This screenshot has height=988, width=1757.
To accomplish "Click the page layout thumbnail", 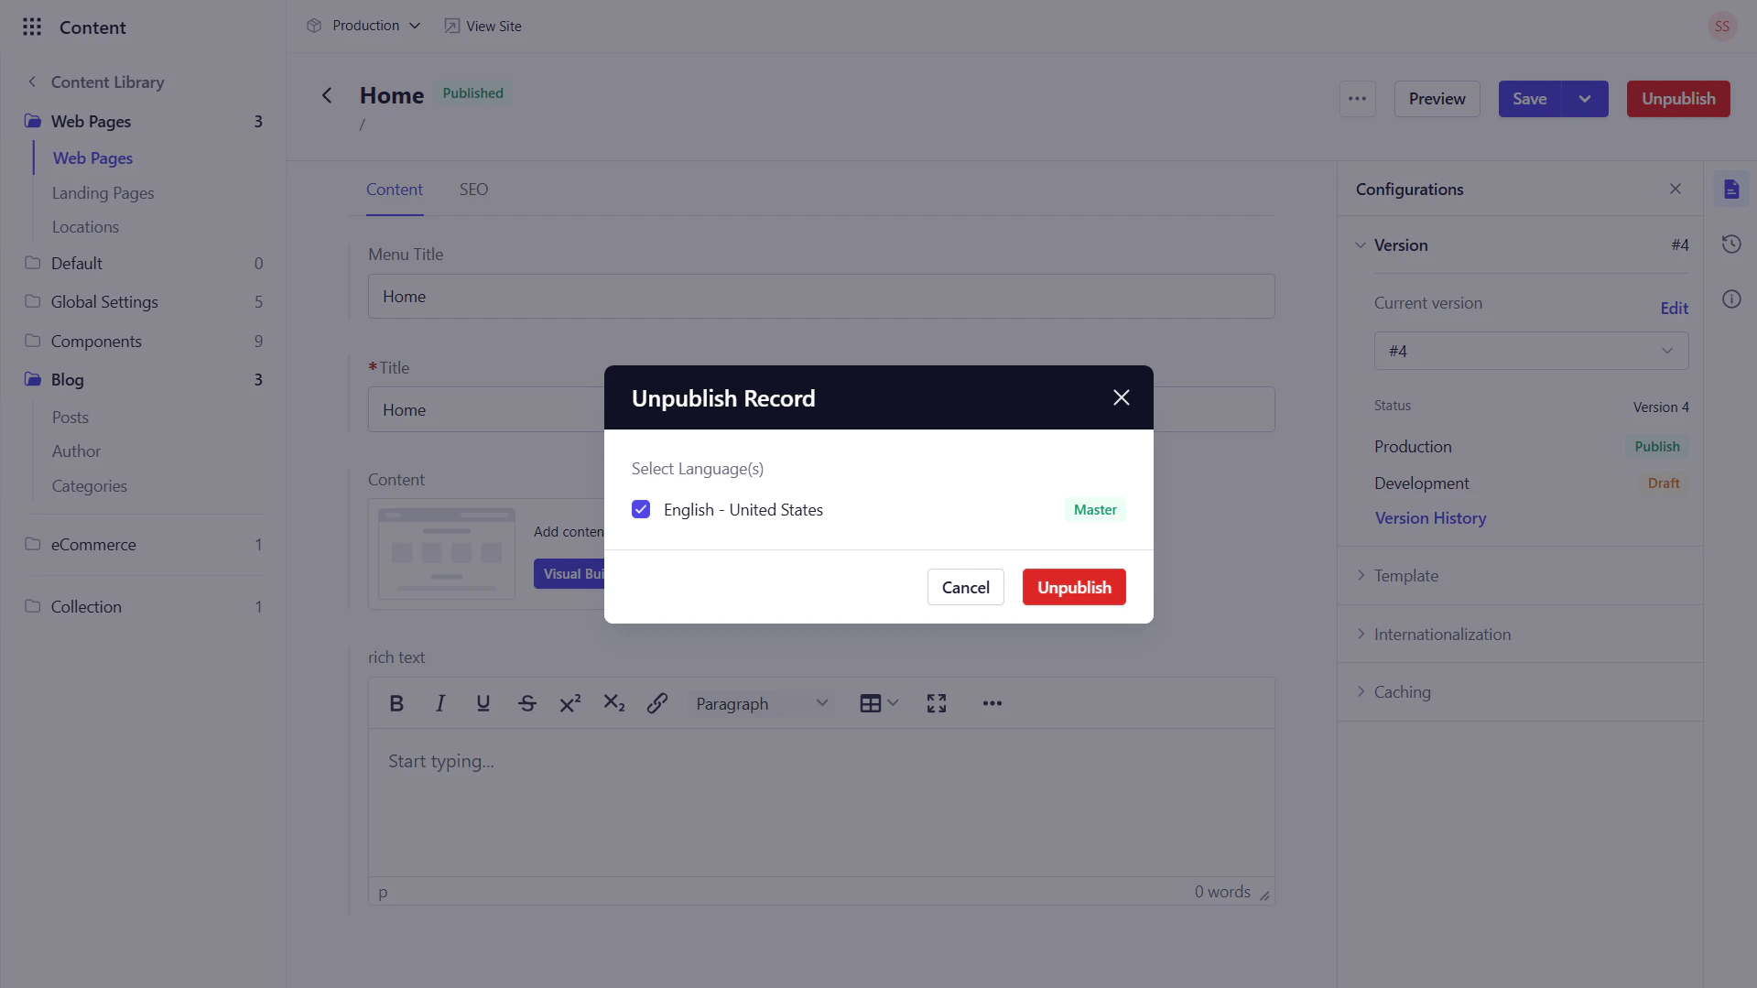I will [447, 553].
